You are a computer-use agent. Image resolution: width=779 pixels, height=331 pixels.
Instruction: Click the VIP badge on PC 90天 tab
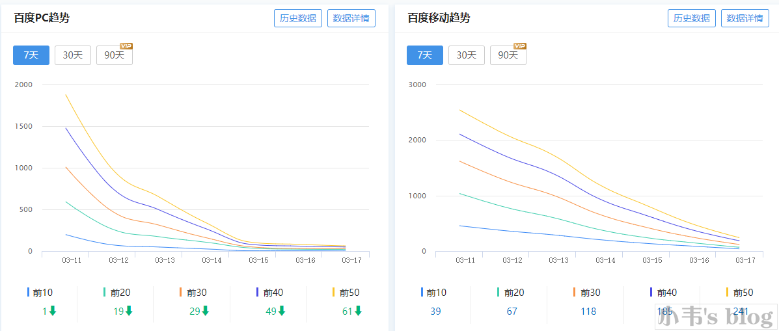tap(126, 46)
